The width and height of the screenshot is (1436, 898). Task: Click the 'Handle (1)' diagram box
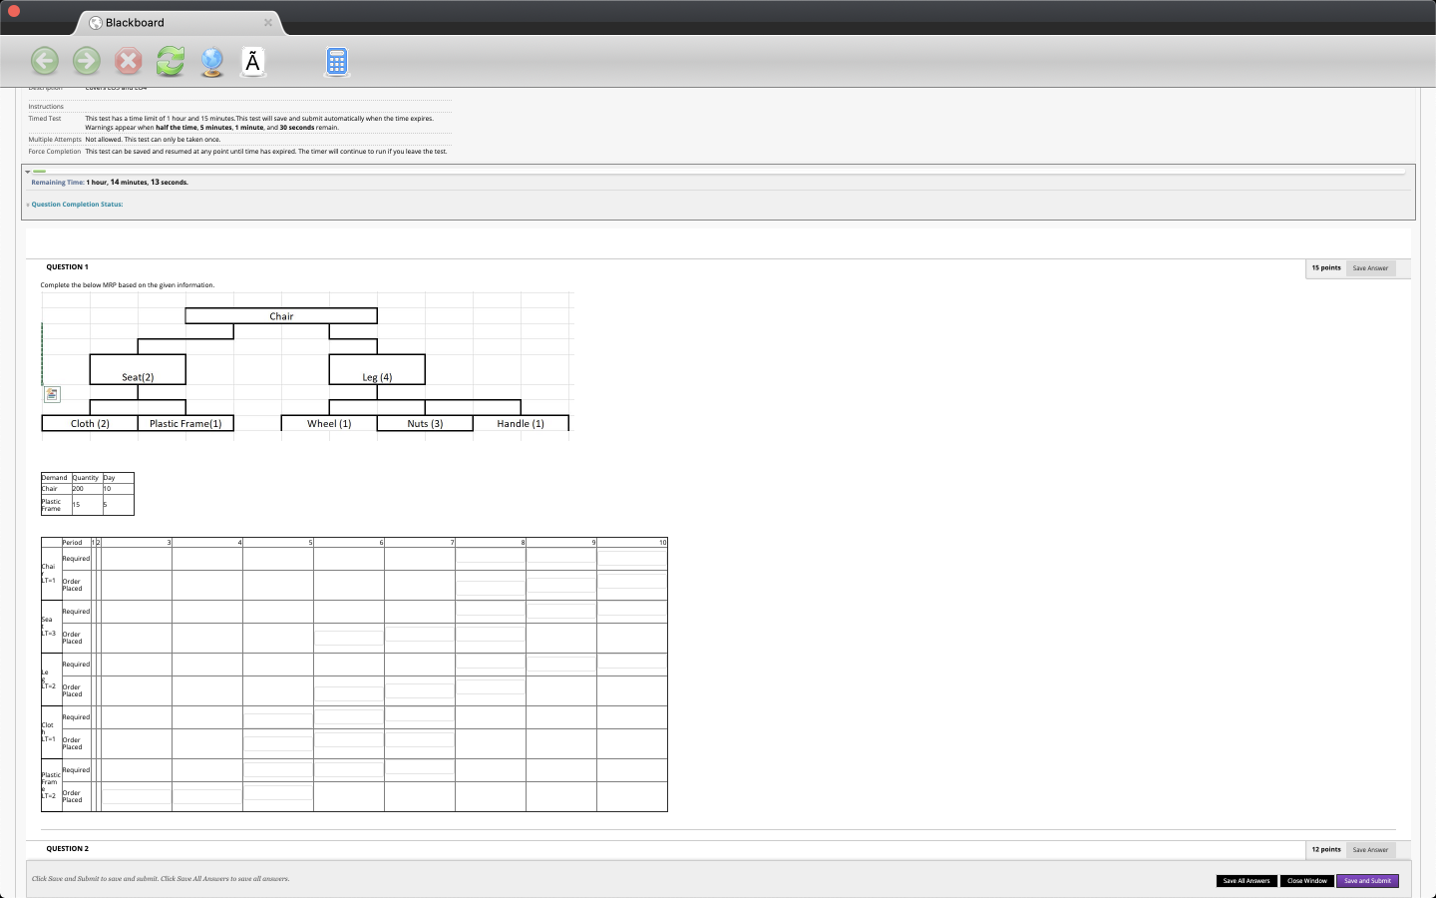521,423
